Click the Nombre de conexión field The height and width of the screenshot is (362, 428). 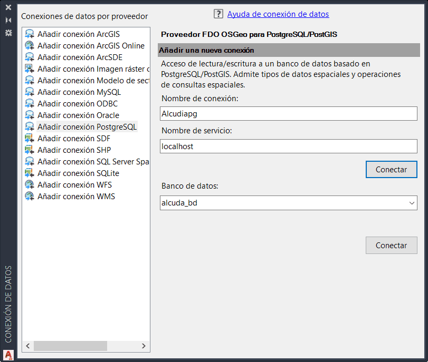click(x=288, y=114)
